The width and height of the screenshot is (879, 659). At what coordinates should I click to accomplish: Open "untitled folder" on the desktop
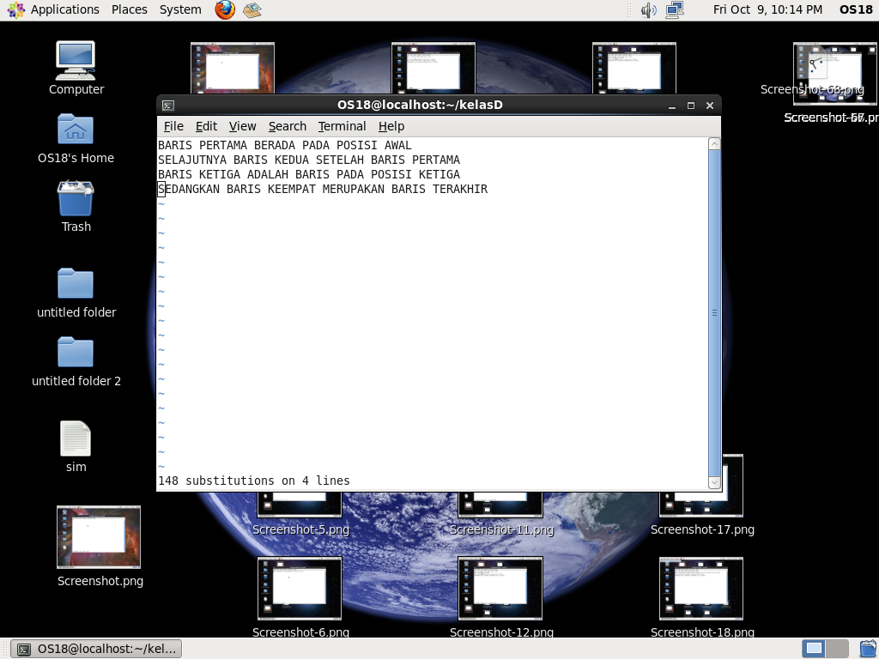tap(76, 283)
